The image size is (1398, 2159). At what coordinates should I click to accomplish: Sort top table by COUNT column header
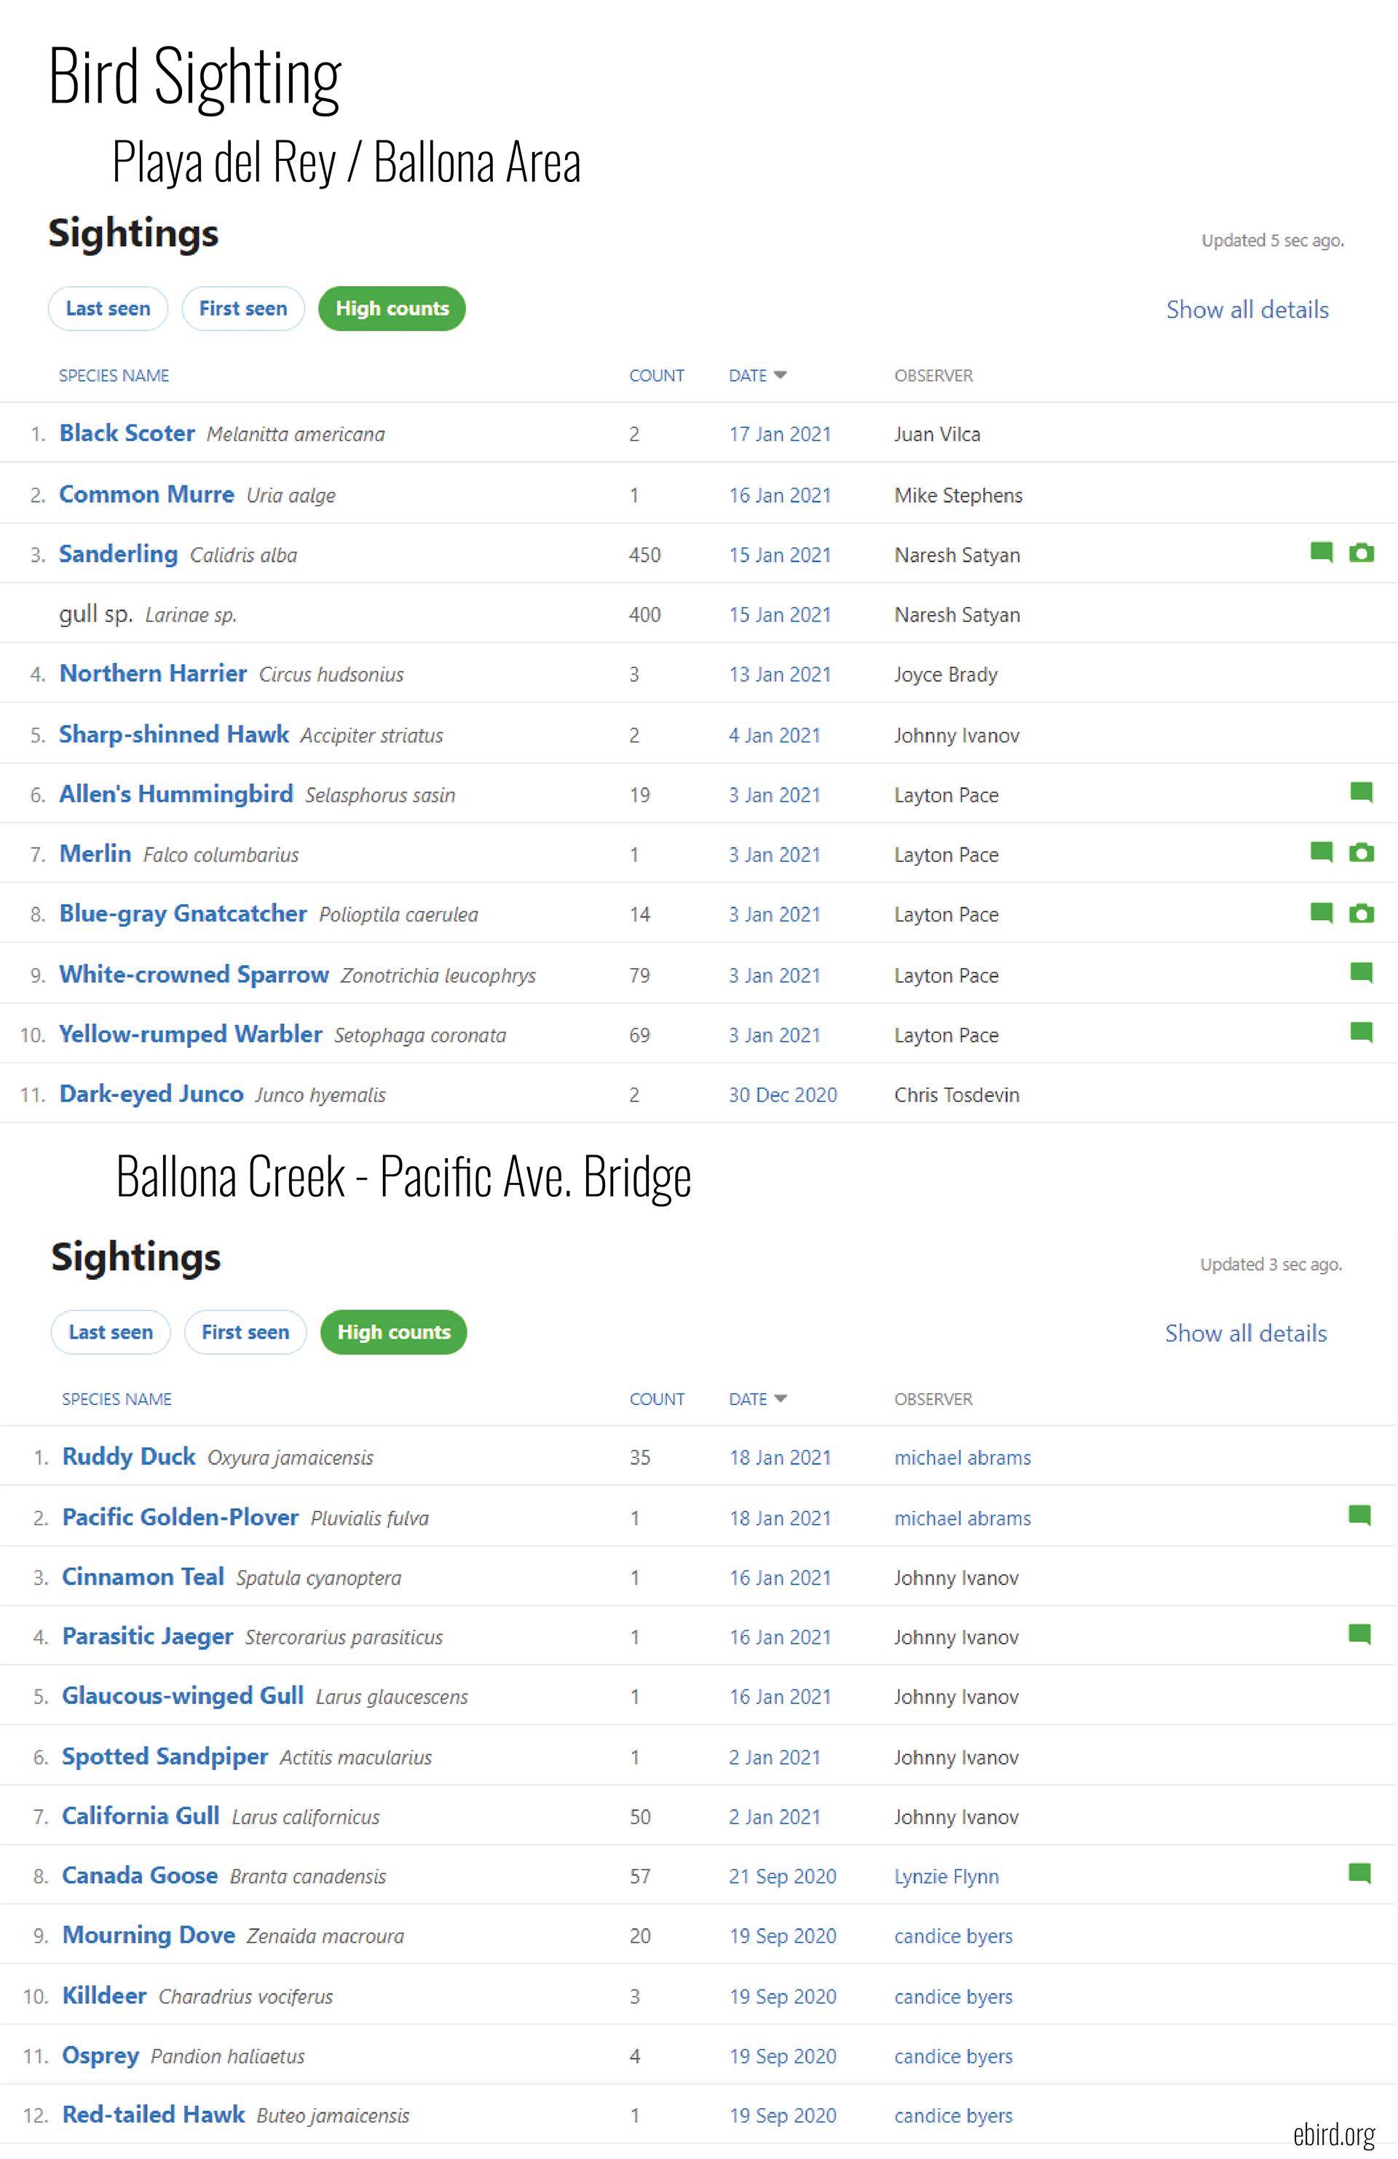point(657,376)
